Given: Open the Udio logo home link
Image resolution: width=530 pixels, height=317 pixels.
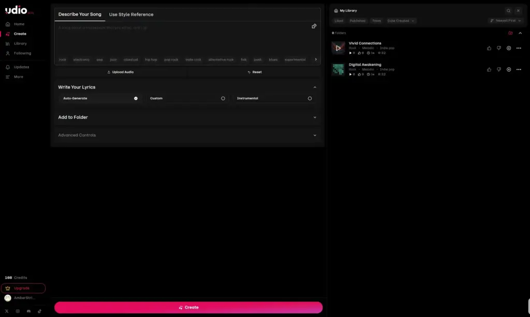Looking at the screenshot, I should [x=19, y=10].
